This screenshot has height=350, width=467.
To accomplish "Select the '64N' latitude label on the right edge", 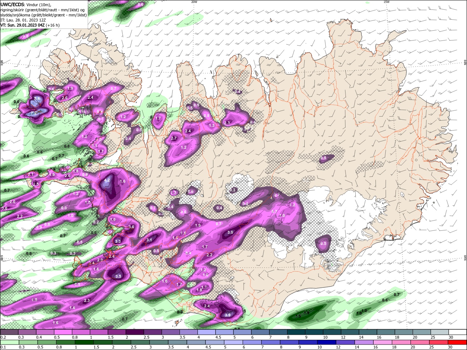I will click(x=465, y=258).
